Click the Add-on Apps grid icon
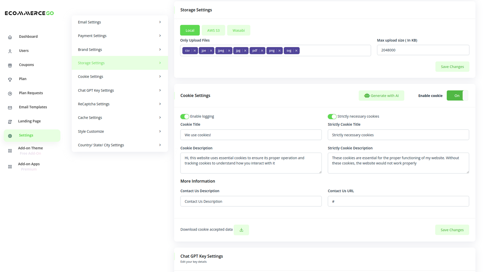This screenshot has width=483, height=272. 10,167
